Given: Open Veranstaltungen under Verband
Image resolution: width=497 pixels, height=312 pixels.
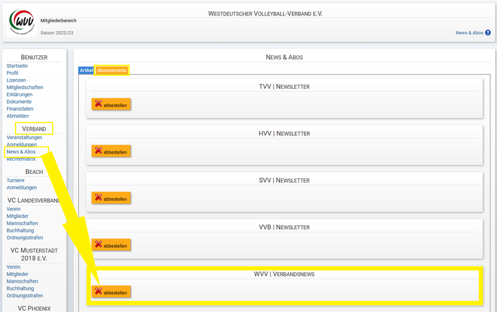Looking at the screenshot, I should pyautogui.click(x=24, y=137).
